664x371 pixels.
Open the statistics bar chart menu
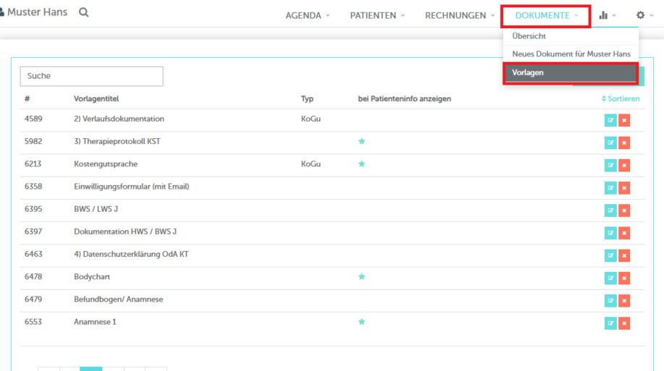(608, 15)
